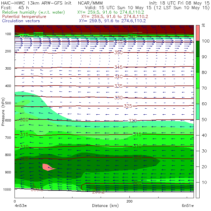Click the '300.5' minimum value label

pos(37,189)
